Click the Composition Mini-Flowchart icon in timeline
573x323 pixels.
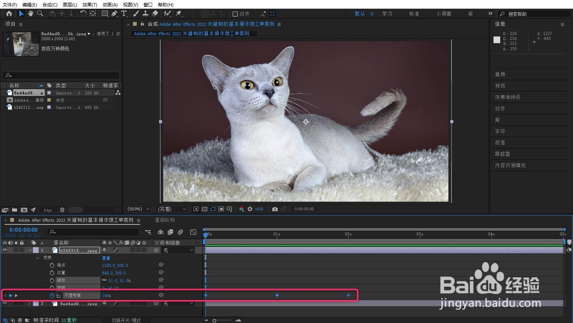point(148,232)
